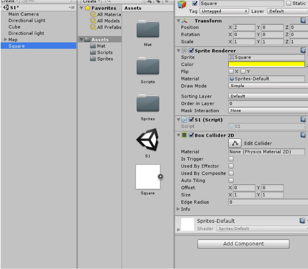
Task: Expand the Info foldout
Action: 178,209
